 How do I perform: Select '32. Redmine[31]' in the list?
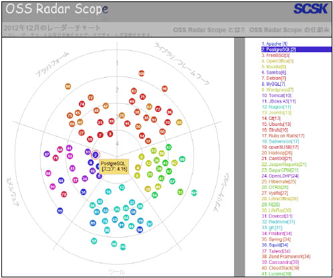coord(278,222)
